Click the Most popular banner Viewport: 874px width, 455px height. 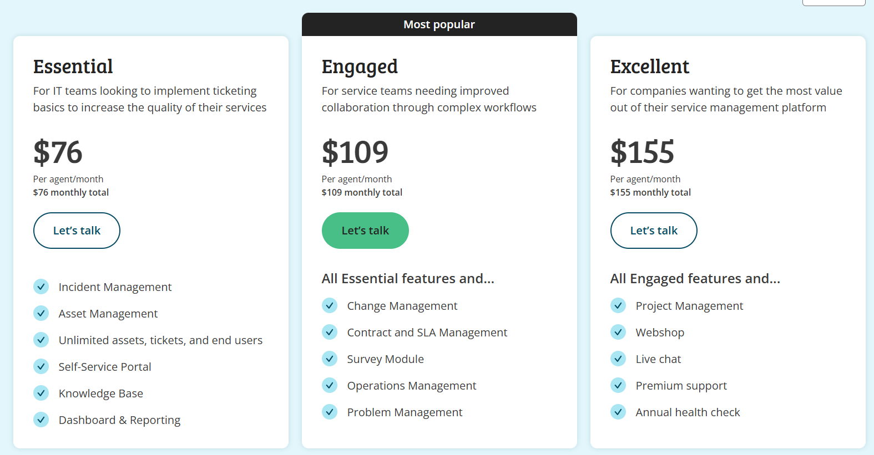pyautogui.click(x=439, y=24)
